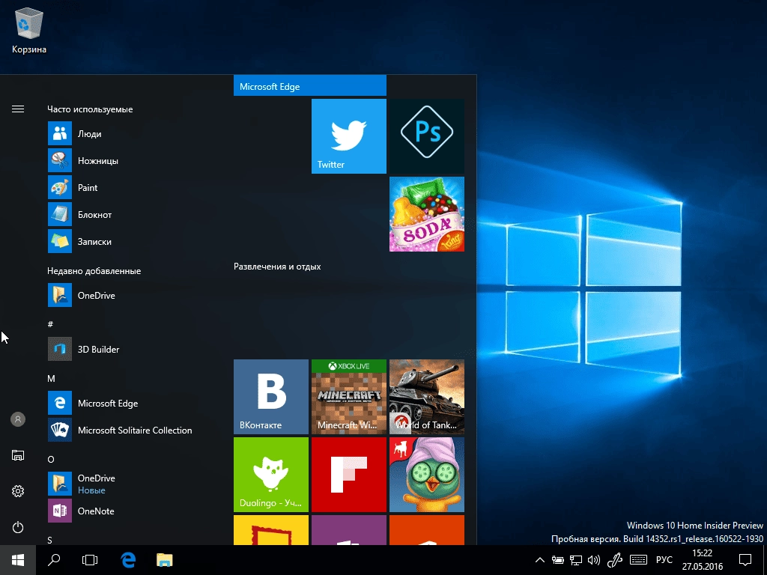Screen dimensions: 767x575
Task: Open the network tray icon
Action: click(576, 560)
